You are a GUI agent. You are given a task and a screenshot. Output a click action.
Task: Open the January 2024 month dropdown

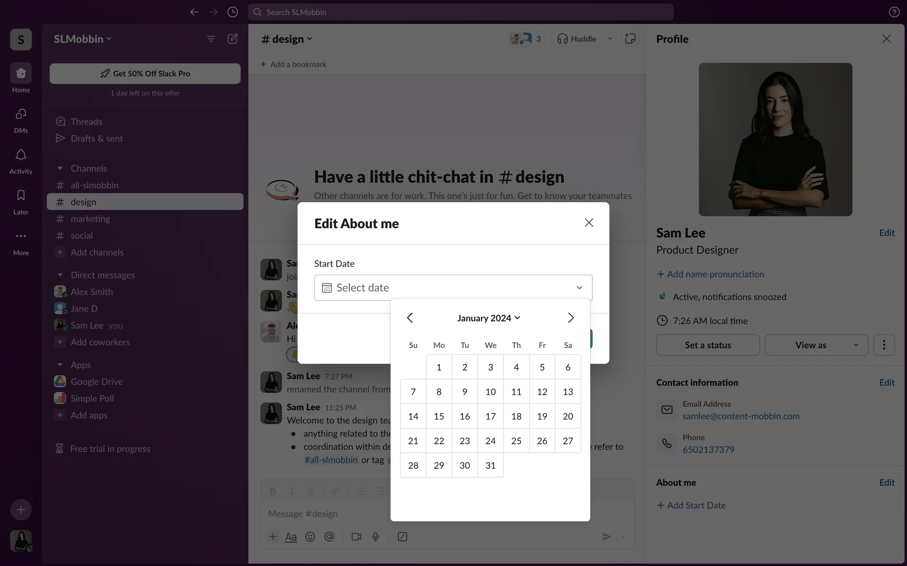point(488,318)
